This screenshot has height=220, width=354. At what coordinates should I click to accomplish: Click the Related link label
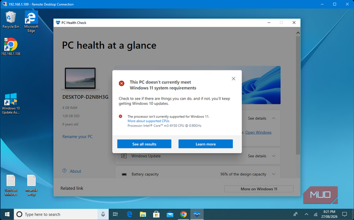tap(72, 188)
